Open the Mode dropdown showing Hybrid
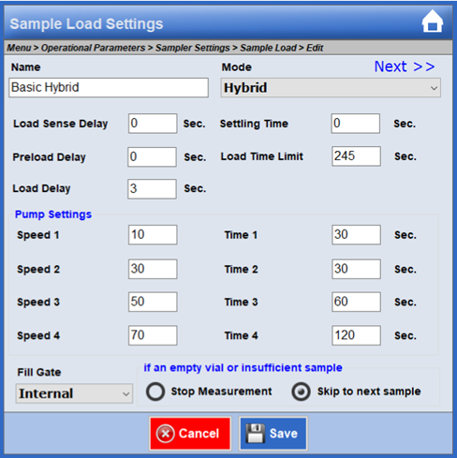 (331, 88)
